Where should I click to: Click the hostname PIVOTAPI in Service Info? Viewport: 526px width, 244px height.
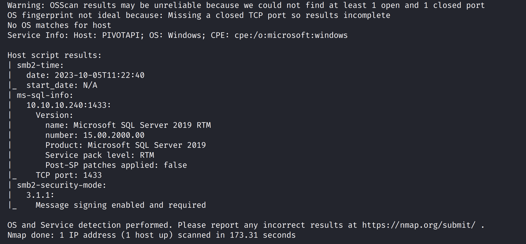(x=121, y=35)
